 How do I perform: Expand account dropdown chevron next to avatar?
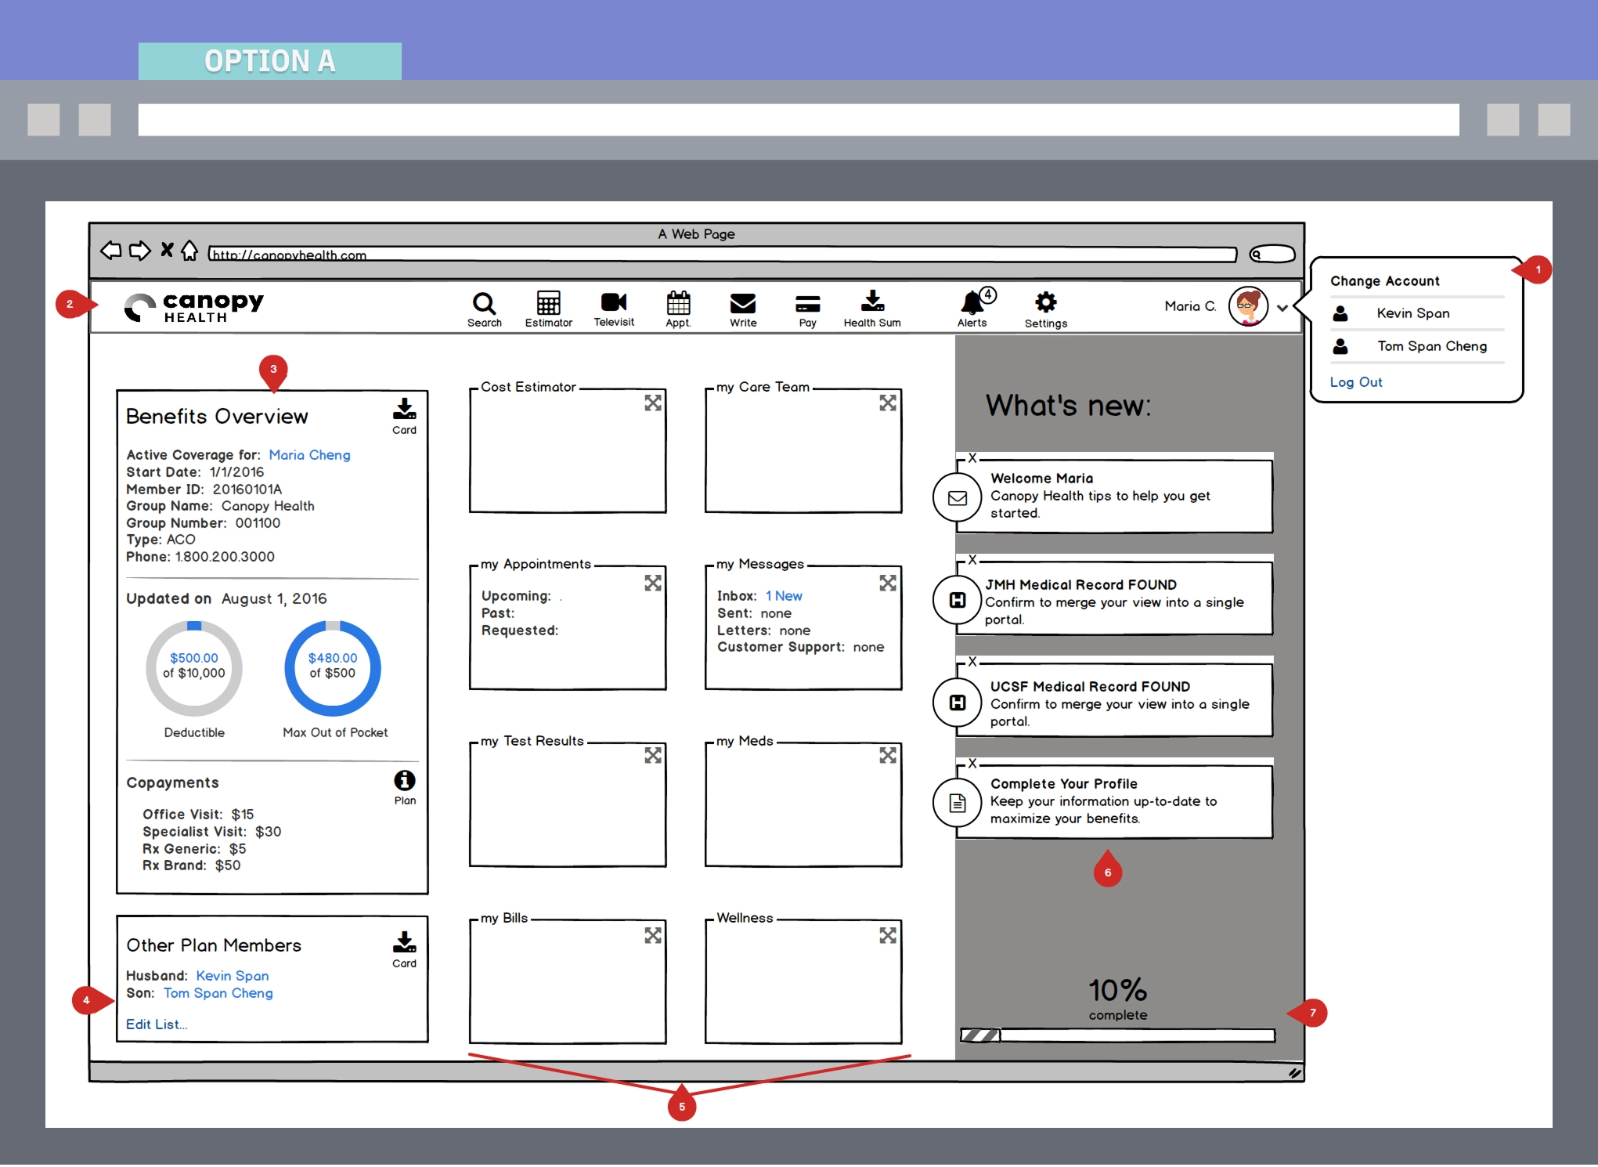1282,308
